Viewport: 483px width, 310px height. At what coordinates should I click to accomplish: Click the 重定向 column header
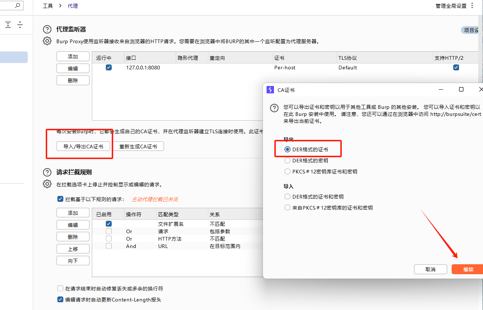point(240,58)
